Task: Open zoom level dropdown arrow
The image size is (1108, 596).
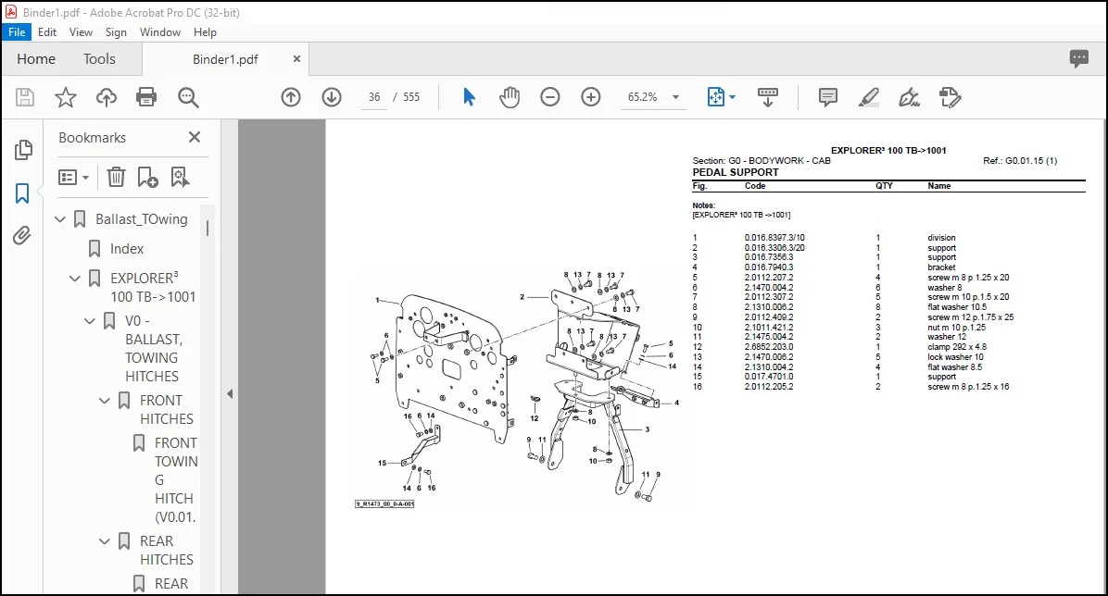Action: point(675,97)
